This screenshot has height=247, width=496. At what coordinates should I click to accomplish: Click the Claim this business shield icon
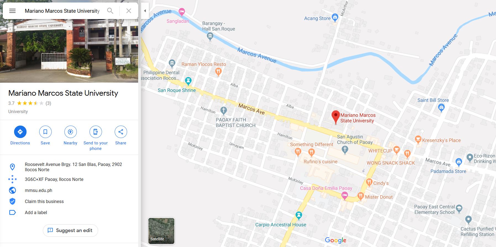pyautogui.click(x=12, y=201)
